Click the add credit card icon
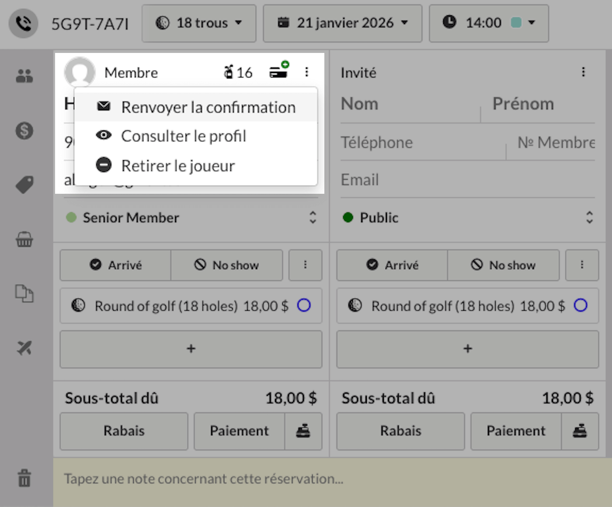Image resolution: width=612 pixels, height=507 pixels. 279,70
